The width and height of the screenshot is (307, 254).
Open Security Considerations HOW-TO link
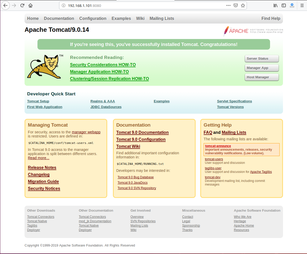(x=103, y=65)
